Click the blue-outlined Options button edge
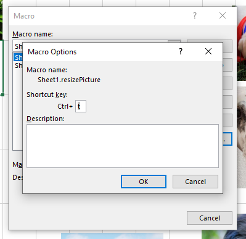The image size is (246, 239). 228,139
